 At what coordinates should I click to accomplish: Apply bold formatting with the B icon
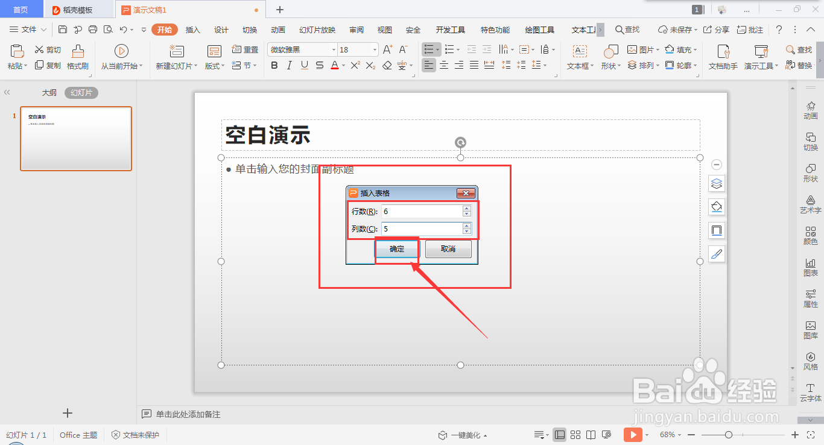click(274, 65)
